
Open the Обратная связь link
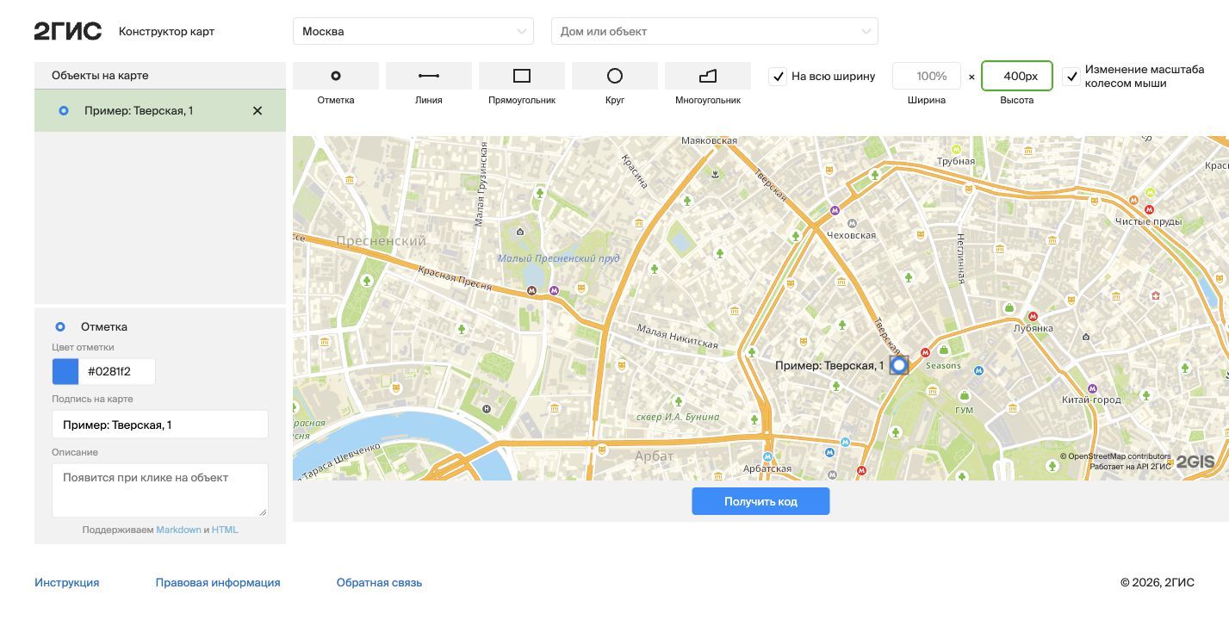(379, 583)
